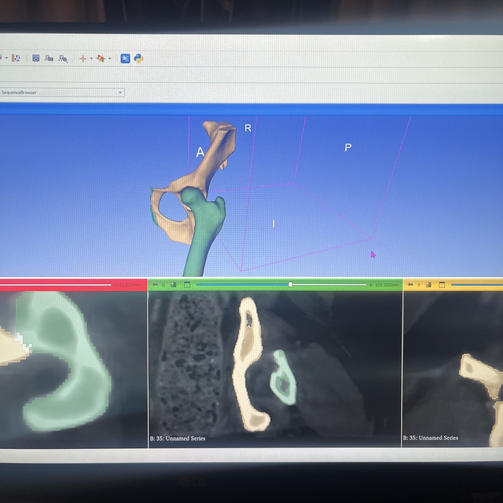Expand the slice intersections dropdown arrow
Viewport: 503px width, 503px height.
[110, 59]
